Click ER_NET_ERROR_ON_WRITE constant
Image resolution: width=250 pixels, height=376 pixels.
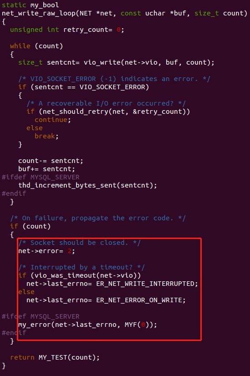point(139,300)
